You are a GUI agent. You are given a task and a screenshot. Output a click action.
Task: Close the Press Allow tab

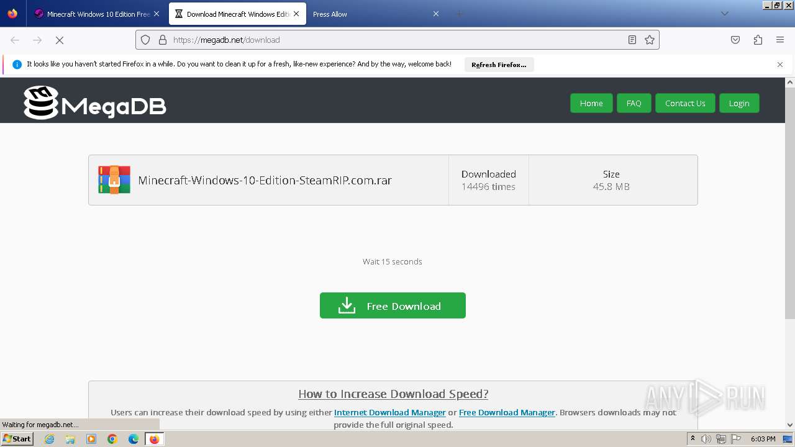click(x=436, y=14)
